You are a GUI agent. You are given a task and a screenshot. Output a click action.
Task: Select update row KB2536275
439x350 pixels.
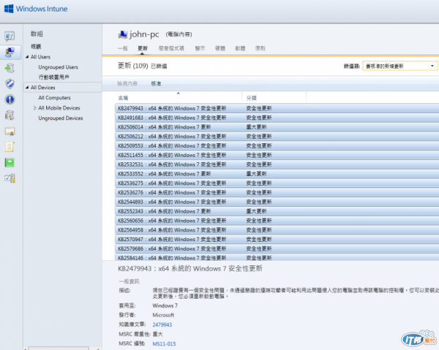coord(277,183)
